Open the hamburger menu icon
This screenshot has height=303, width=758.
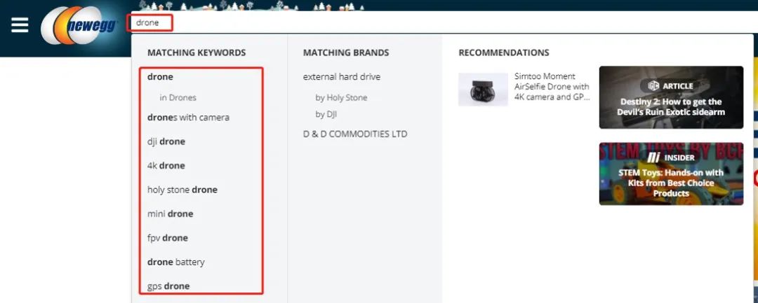click(x=20, y=25)
